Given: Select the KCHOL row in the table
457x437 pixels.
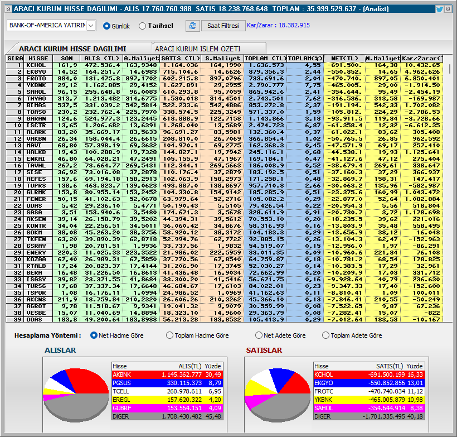Looking at the screenshot, I should 225,65.
